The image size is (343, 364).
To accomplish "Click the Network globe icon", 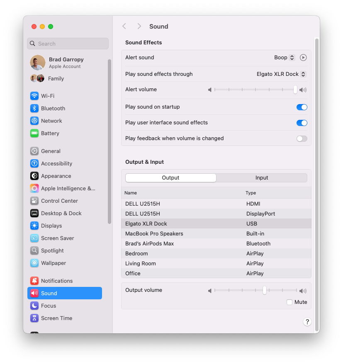I will click(34, 121).
